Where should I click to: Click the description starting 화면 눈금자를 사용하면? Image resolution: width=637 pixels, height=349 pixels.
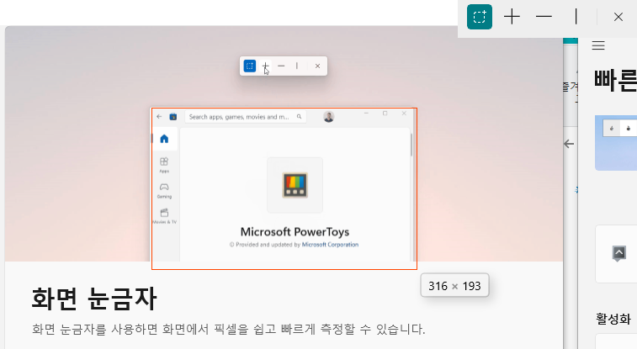click(x=228, y=329)
